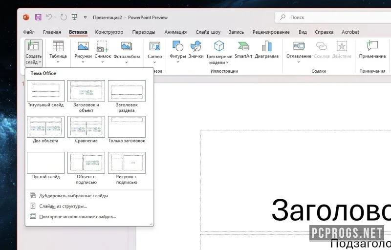Choose the Заголовок и объект layout
The width and height of the screenshot is (391, 250).
(x=86, y=91)
